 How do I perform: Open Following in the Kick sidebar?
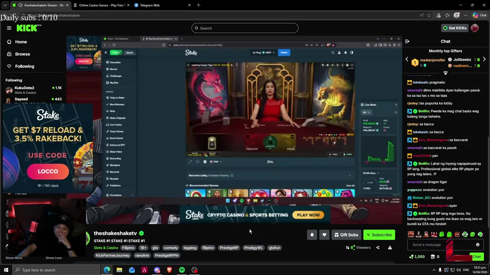tap(24, 66)
